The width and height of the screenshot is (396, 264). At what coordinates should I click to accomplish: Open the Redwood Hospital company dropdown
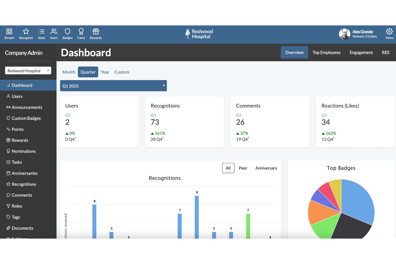[x=28, y=71]
